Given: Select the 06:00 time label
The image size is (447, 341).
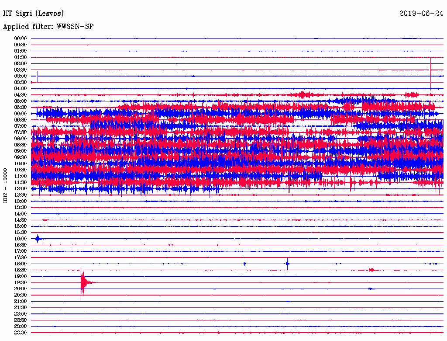Looking at the screenshot, I should pos(21,114).
